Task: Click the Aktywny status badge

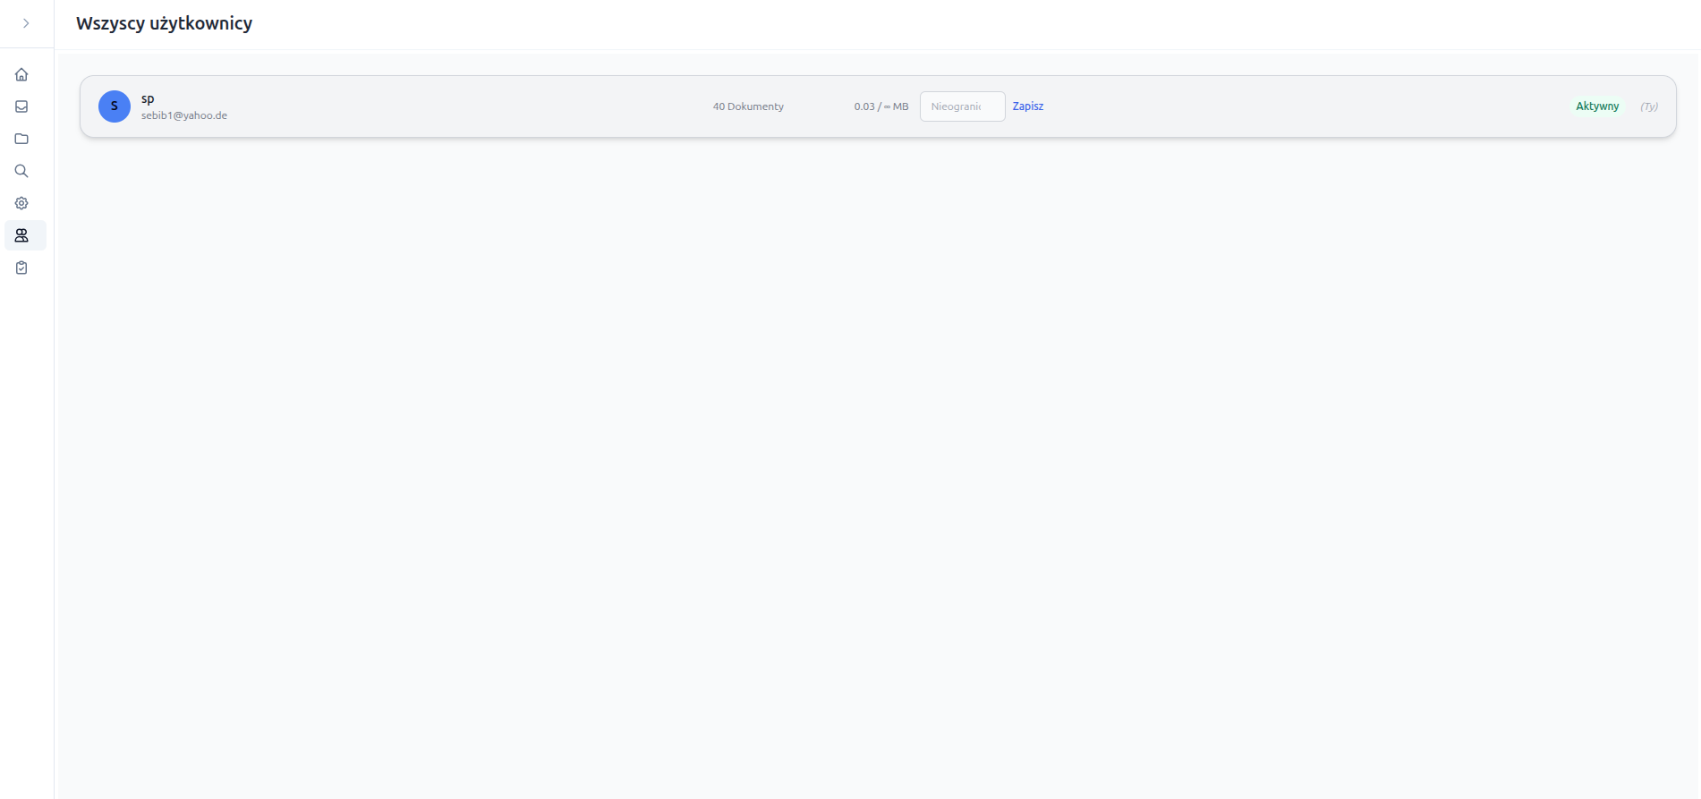Action: pos(1597,106)
